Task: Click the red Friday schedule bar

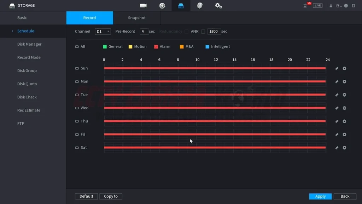Action: click(215, 135)
